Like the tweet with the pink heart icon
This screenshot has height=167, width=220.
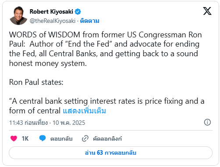[14, 138]
